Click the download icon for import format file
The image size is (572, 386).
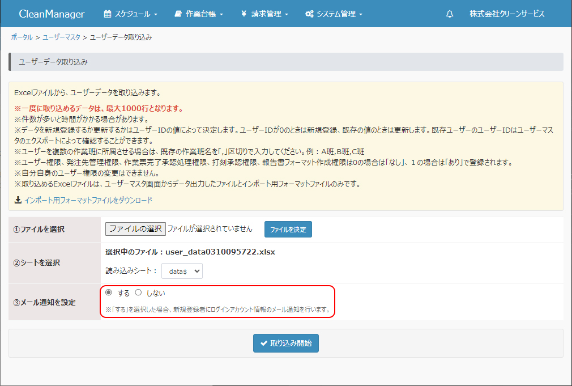point(18,200)
